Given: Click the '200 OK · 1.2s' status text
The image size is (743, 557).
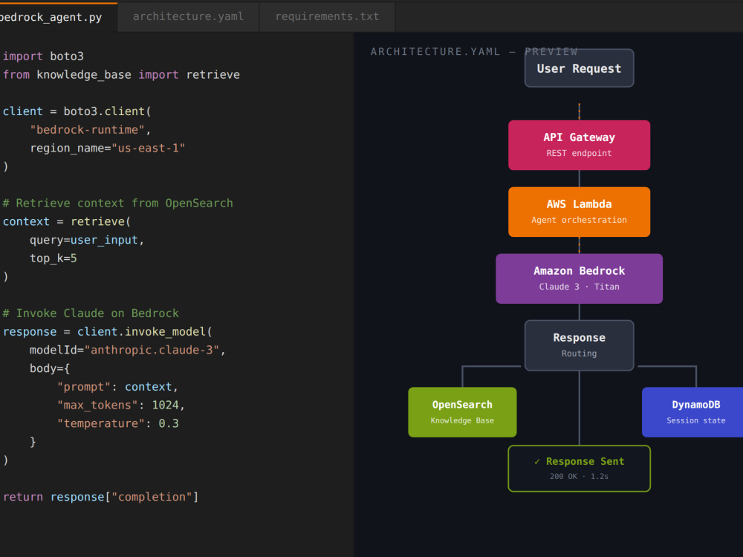Looking at the screenshot, I should (x=579, y=477).
